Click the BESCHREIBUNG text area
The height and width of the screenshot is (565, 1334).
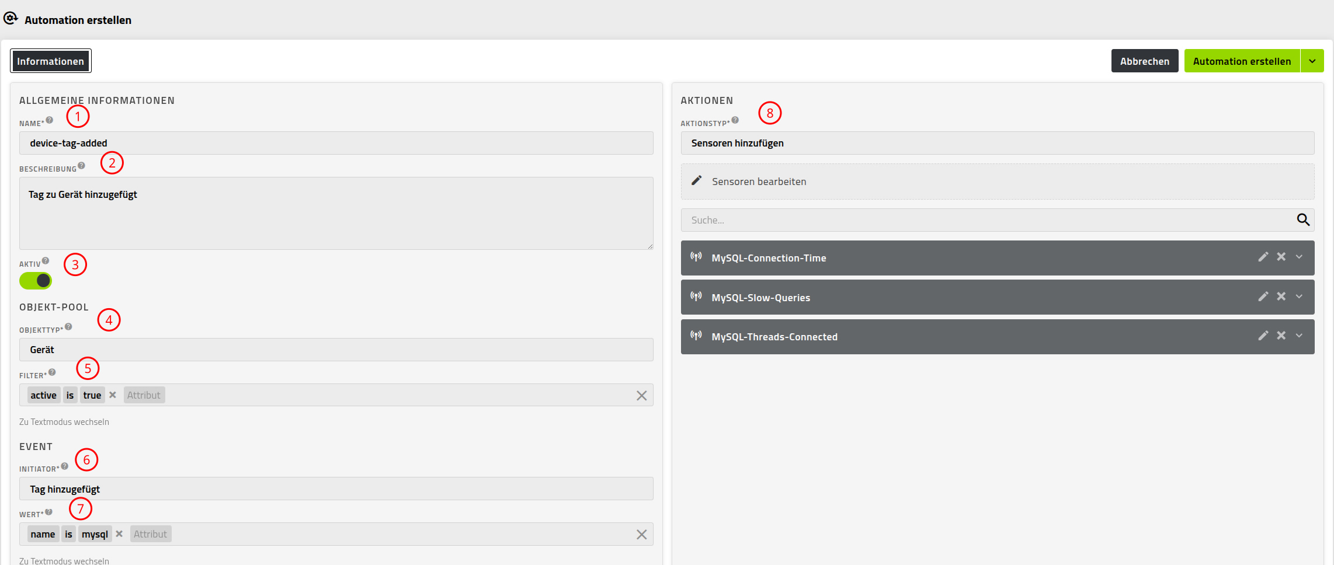coord(336,214)
